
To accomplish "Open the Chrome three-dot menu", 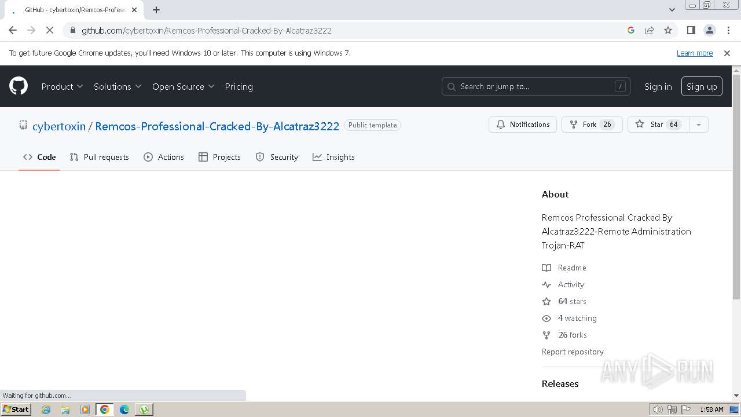I will point(728,30).
